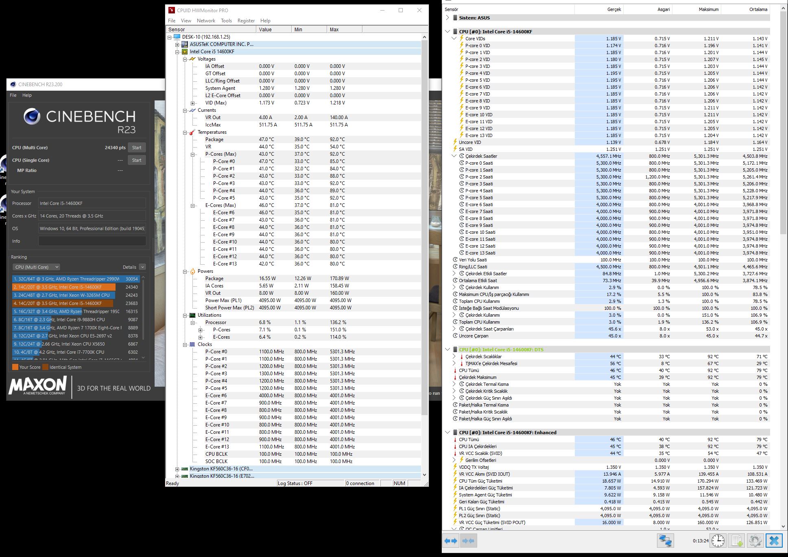Click the Log Status : OFF status bar entry
This screenshot has height=557, width=788.
point(310,483)
